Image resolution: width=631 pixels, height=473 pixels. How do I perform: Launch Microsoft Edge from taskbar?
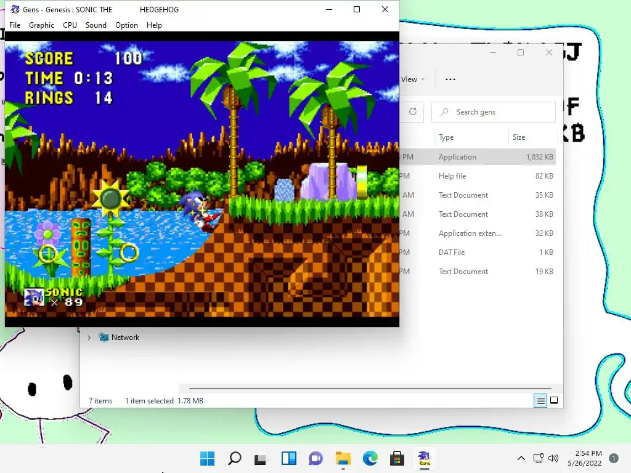(x=370, y=458)
